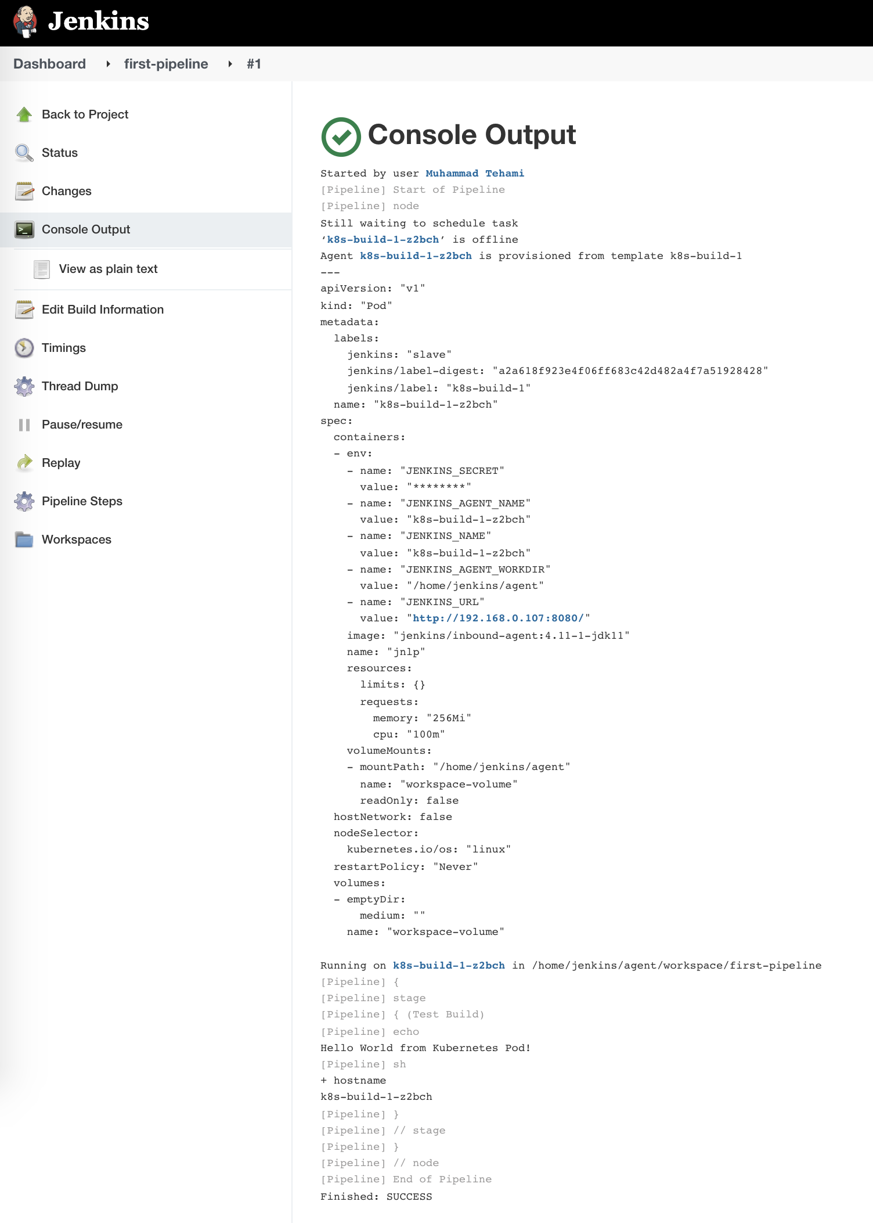
Task: Click the Status magnifying glass icon
Action: (24, 153)
